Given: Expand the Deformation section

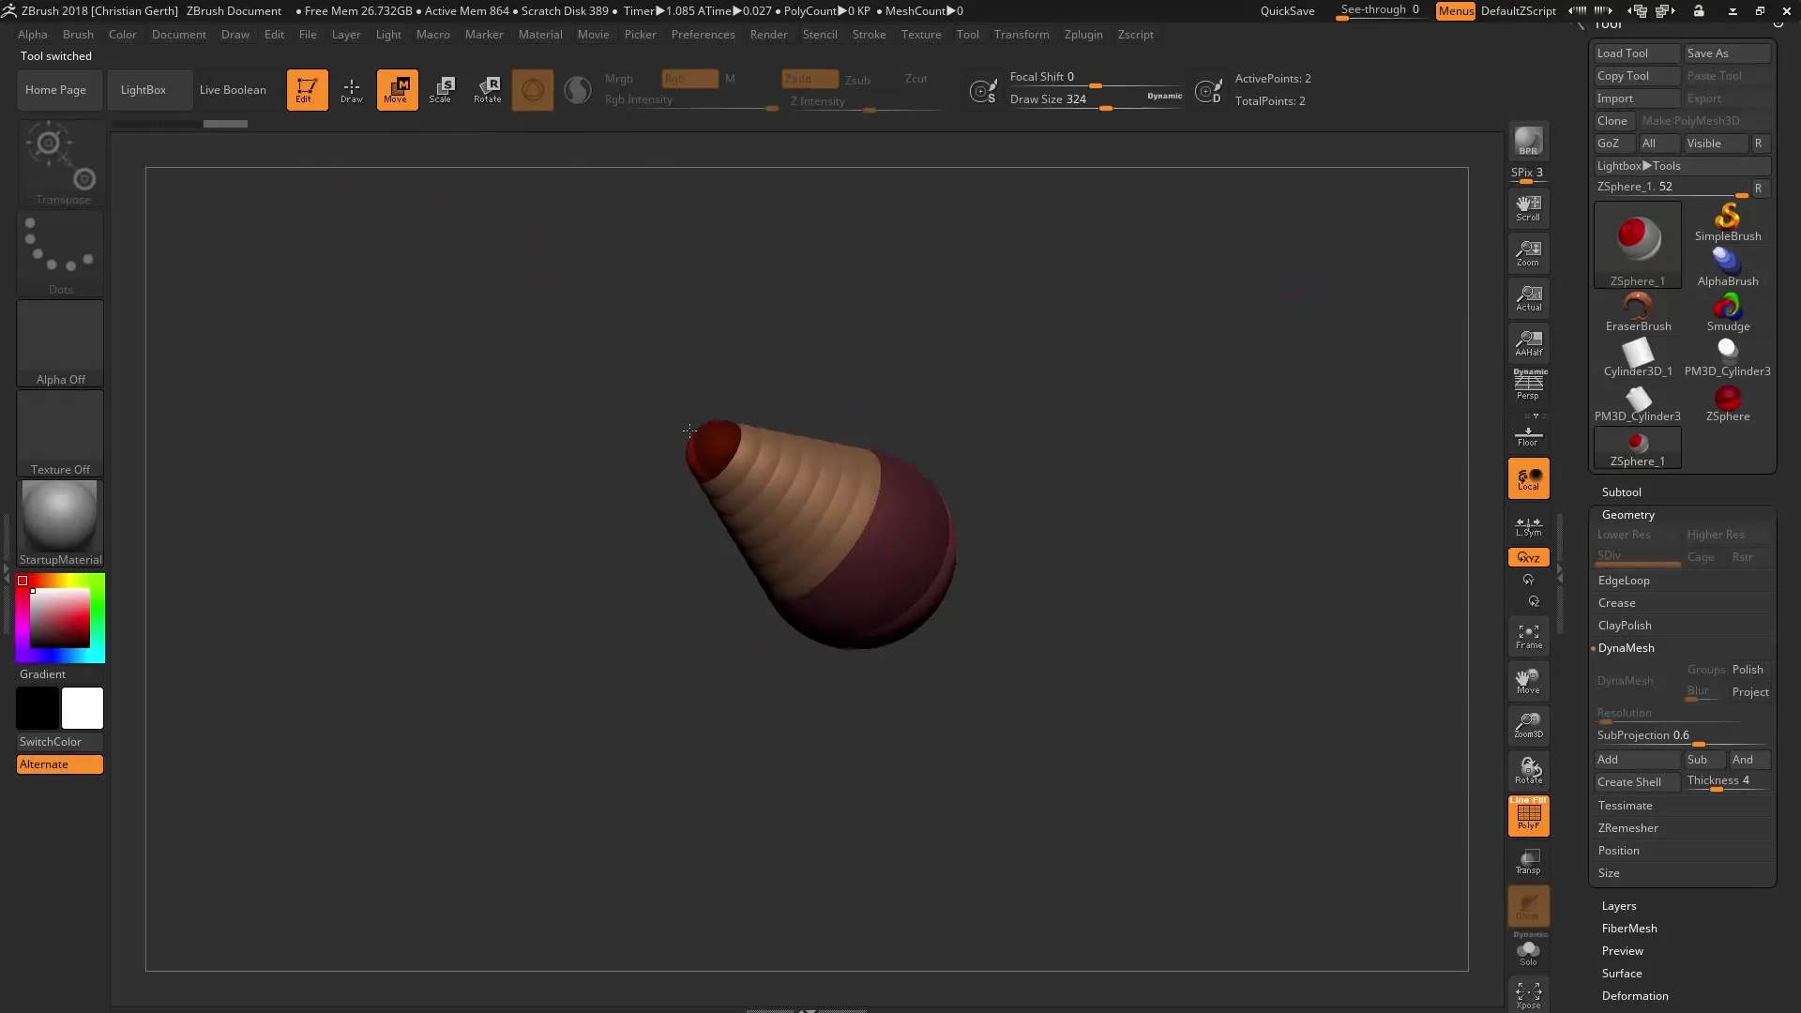Looking at the screenshot, I should pyautogui.click(x=1634, y=995).
